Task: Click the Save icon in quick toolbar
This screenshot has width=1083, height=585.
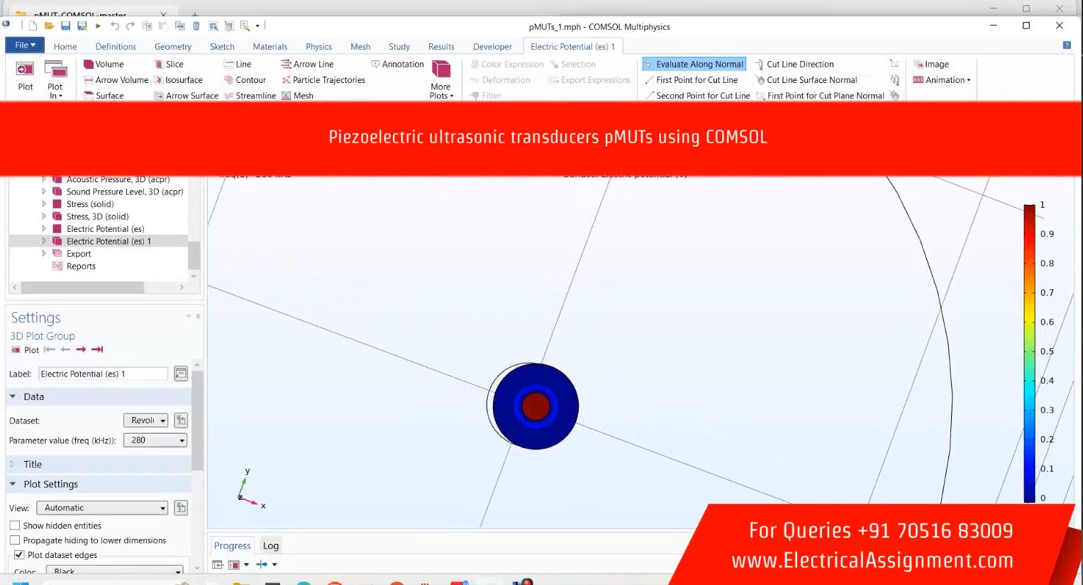Action: [65, 26]
